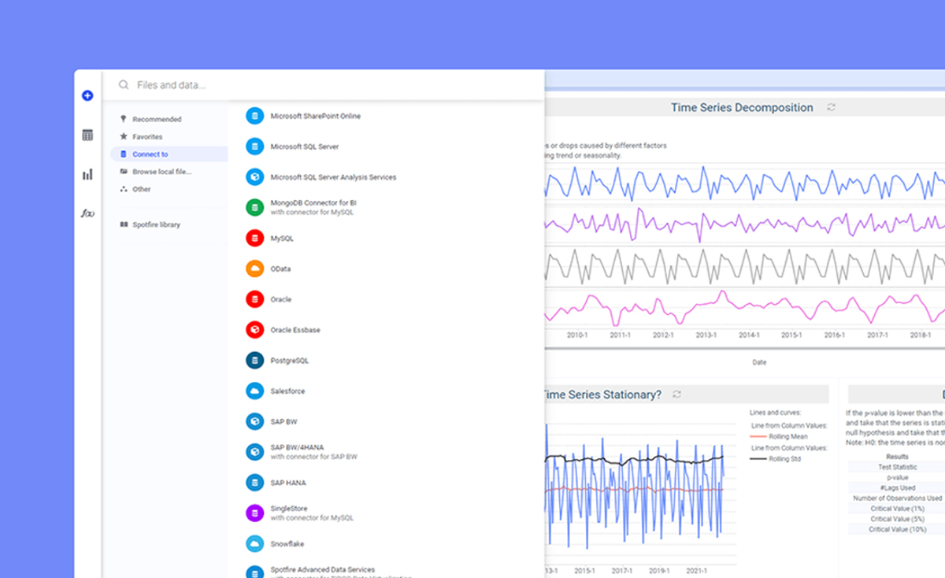Select the SAP BW label
945x578 pixels.
283,422
